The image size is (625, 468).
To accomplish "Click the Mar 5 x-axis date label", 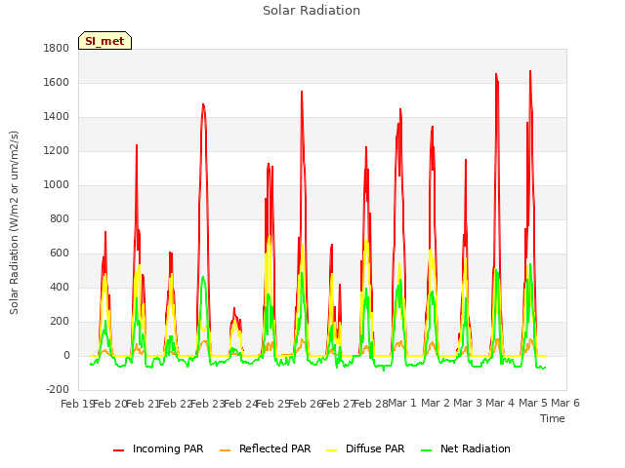I will coord(533,403).
